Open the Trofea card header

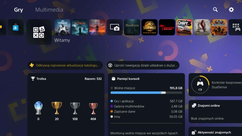pyautogui.click(x=66, y=79)
